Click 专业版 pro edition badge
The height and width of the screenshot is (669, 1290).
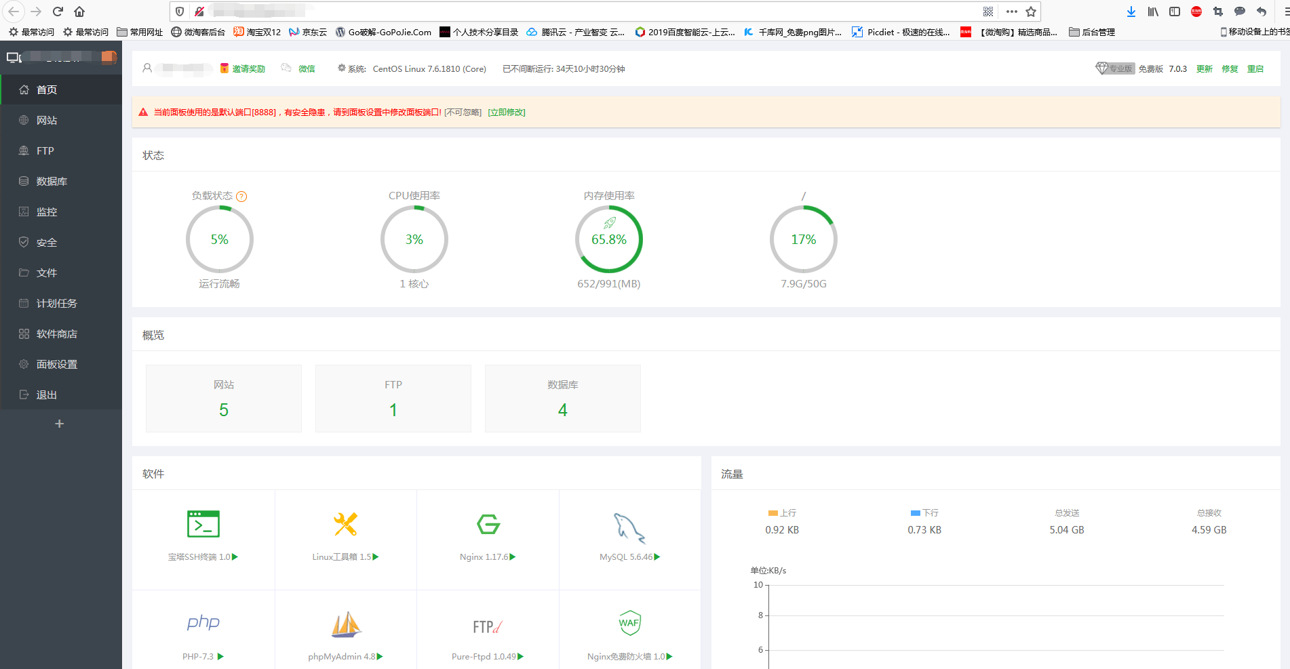(1114, 68)
